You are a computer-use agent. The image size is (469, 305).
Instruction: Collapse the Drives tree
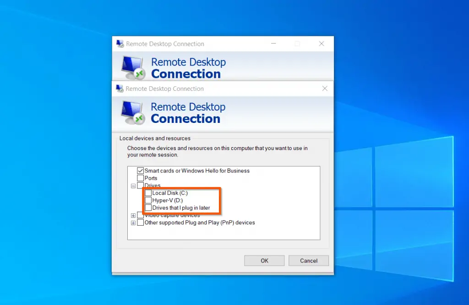tap(133, 185)
